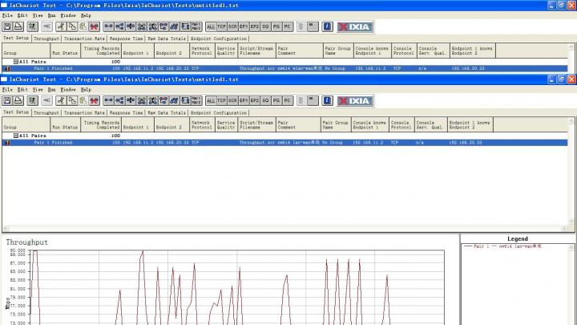The image size is (577, 325).
Task: Start the test with lower window Run icon
Action: click(x=32, y=100)
